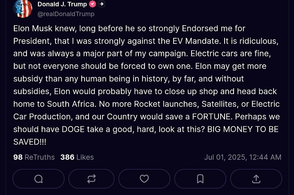Image resolution: width=294 pixels, height=195 pixels.
Task: Open the Donald J. Trump display name
Action: pos(62,4)
